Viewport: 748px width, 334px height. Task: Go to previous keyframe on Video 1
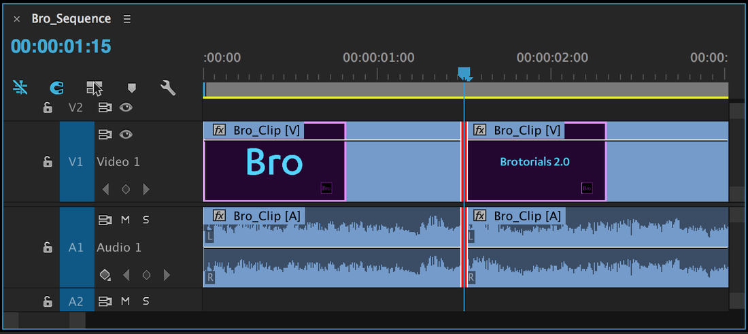(105, 189)
